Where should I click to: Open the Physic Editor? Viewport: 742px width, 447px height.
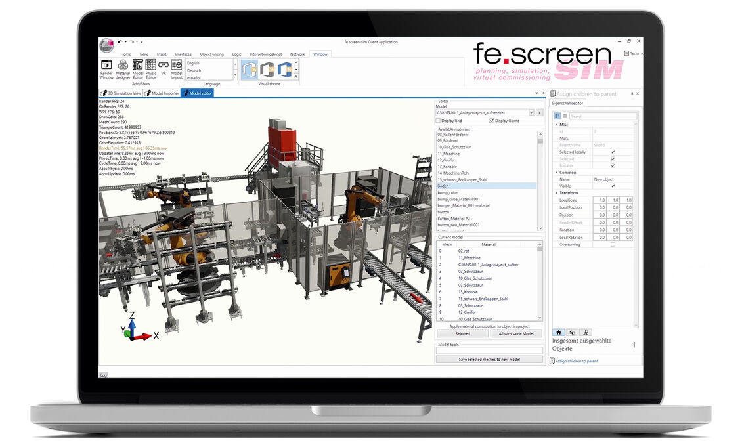click(x=151, y=69)
